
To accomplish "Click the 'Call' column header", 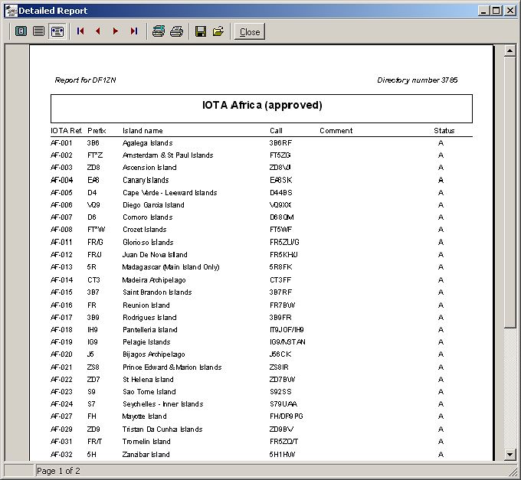I will (276, 130).
